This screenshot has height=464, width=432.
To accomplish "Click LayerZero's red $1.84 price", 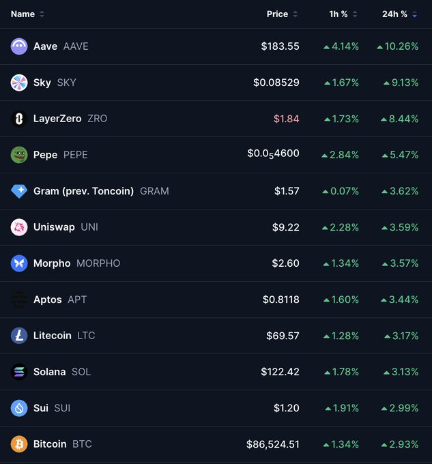I will click(x=287, y=119).
